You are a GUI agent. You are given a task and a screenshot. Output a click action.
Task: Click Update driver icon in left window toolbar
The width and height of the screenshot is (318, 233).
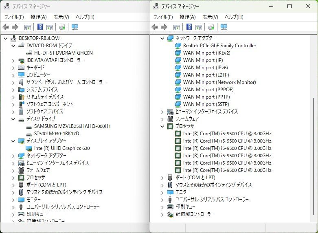pos(62,27)
